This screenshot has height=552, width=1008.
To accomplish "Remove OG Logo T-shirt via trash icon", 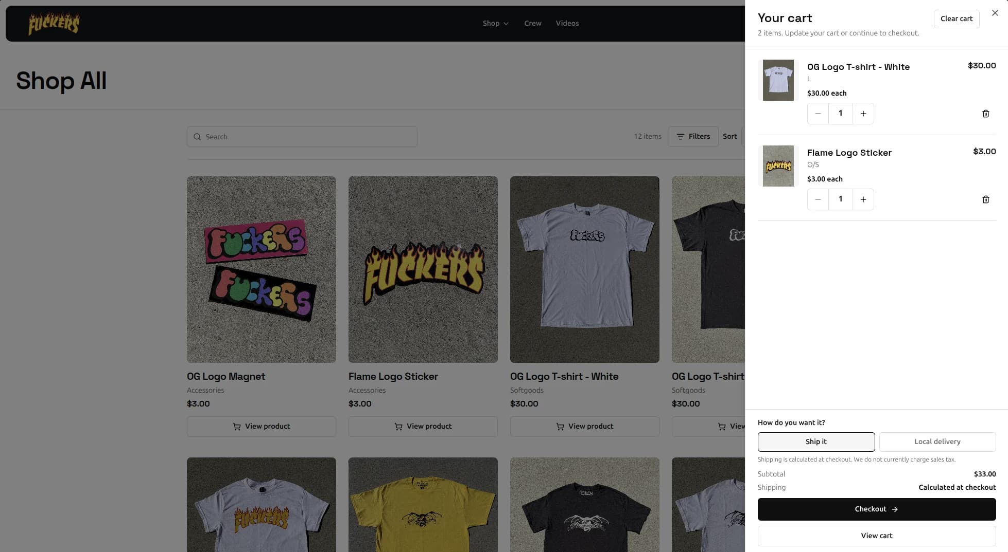I will click(985, 114).
